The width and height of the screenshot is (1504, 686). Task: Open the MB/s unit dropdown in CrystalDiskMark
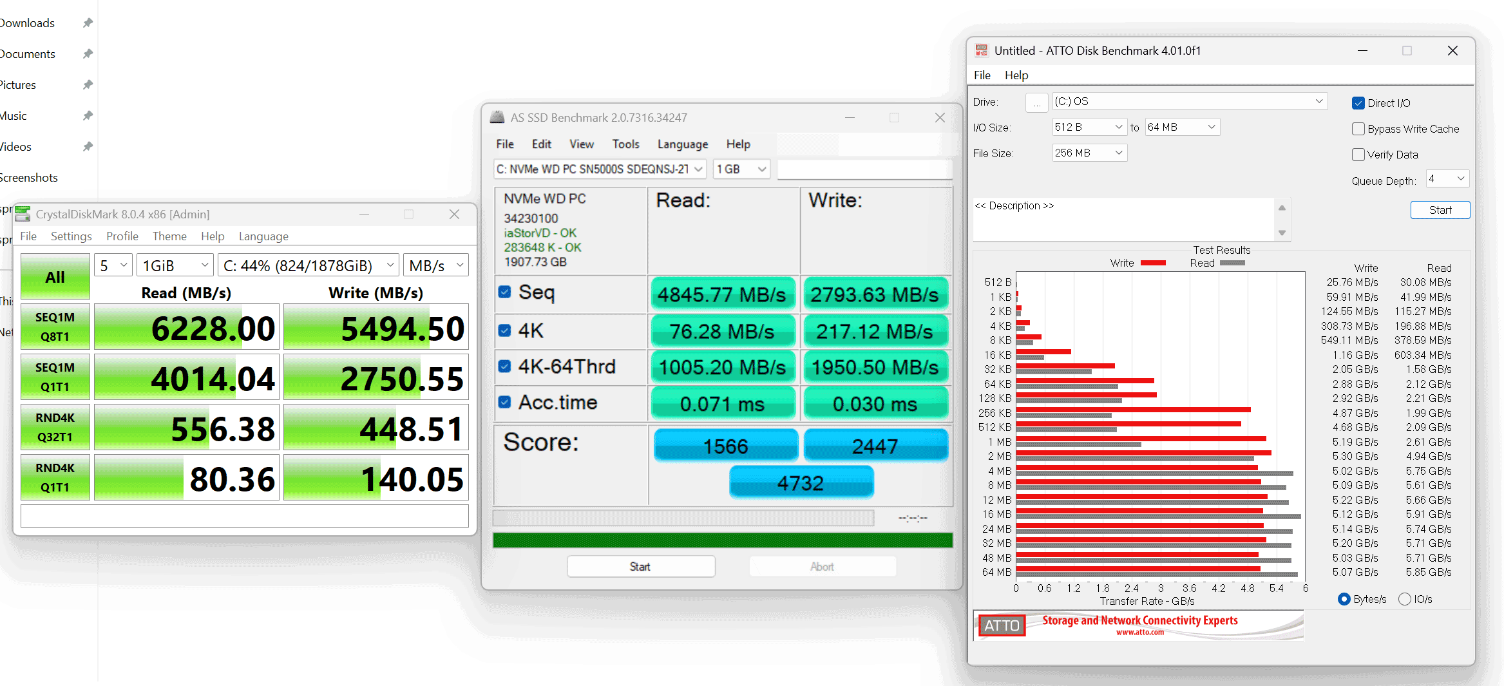[436, 265]
